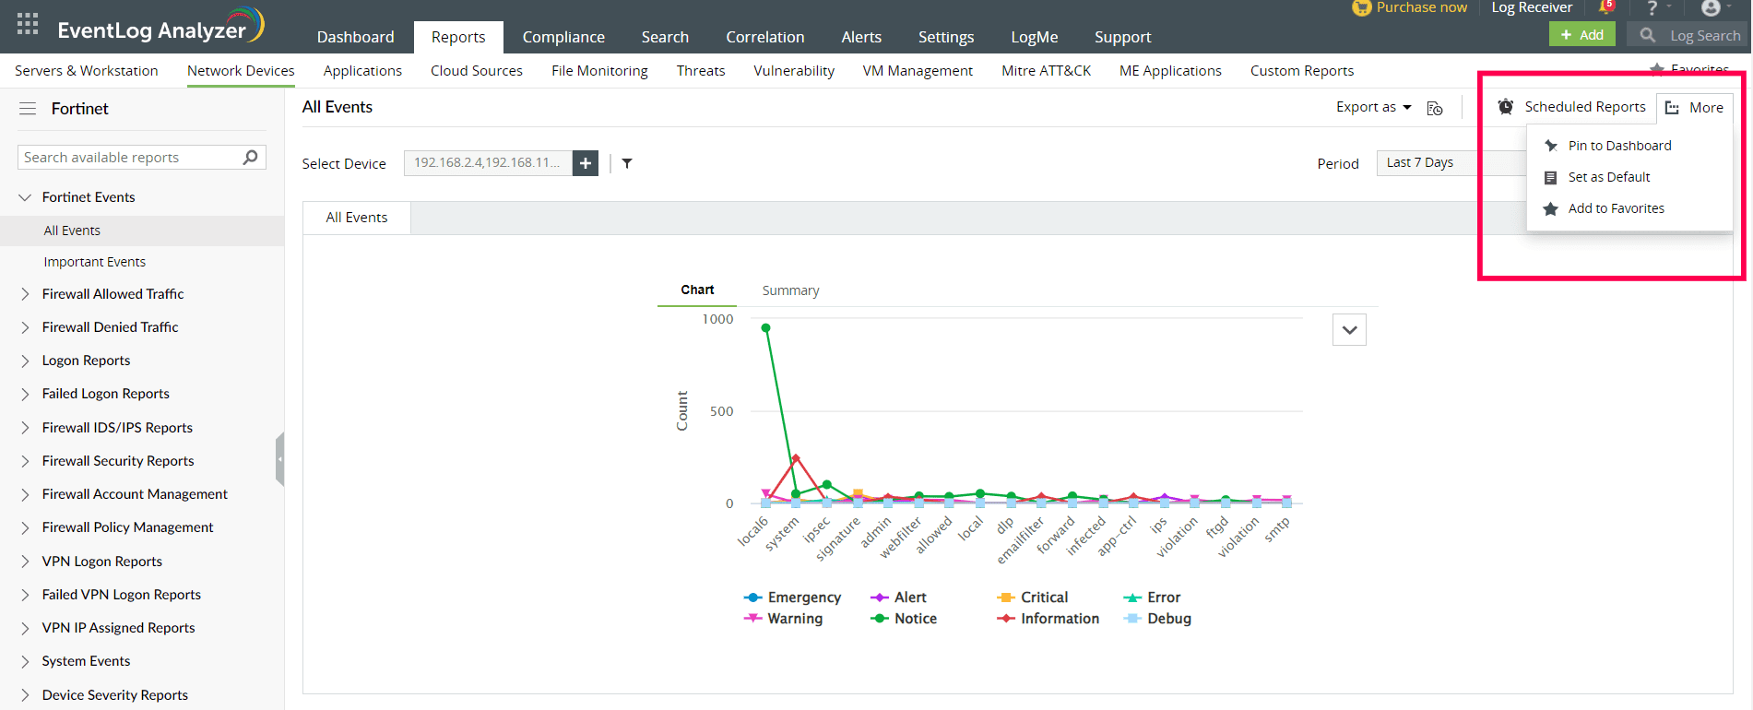Screen dimensions: 1753x710
Task: Toggle the Fortinet sidebar hamburger menu
Action: (28, 109)
